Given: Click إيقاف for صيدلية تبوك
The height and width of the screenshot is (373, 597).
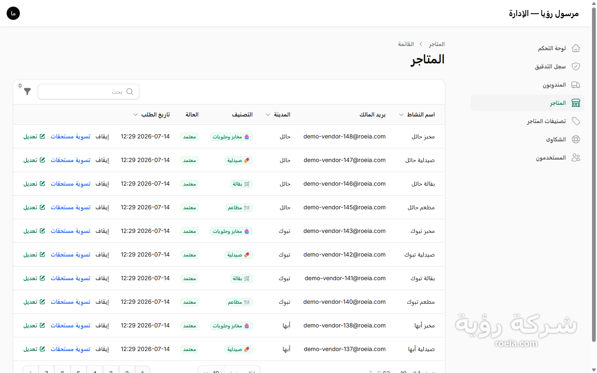Looking at the screenshot, I should point(102,254).
